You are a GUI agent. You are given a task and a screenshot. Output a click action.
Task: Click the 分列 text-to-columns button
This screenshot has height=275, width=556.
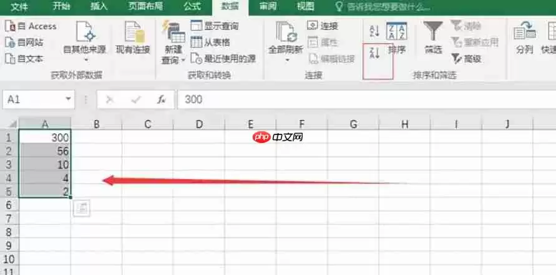(524, 38)
